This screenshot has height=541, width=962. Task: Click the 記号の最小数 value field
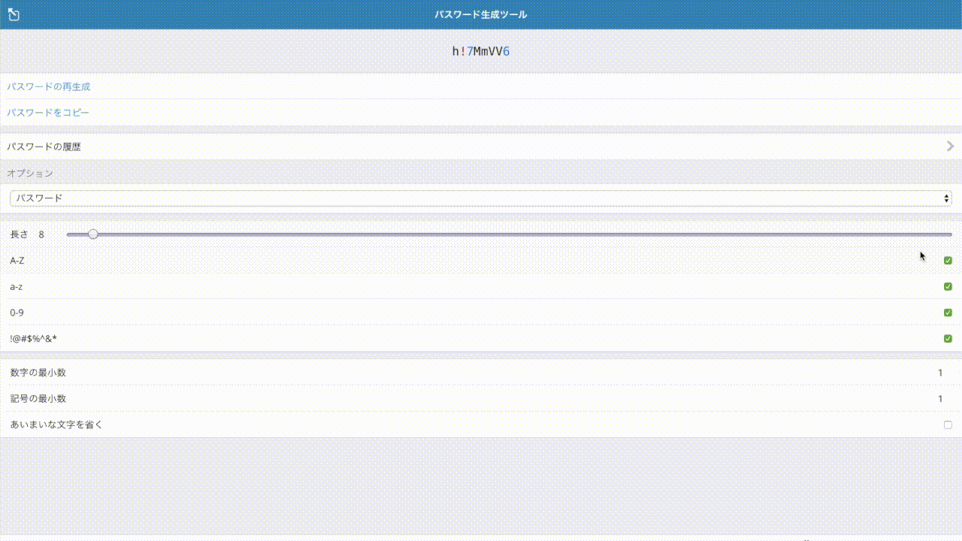point(940,399)
